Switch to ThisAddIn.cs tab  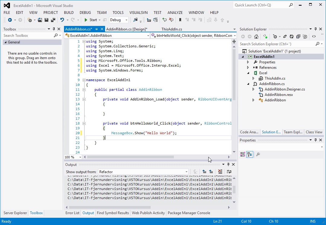(x=171, y=29)
